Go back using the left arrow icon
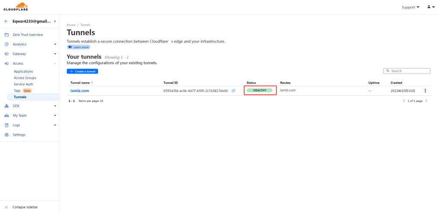 click(6, 21)
